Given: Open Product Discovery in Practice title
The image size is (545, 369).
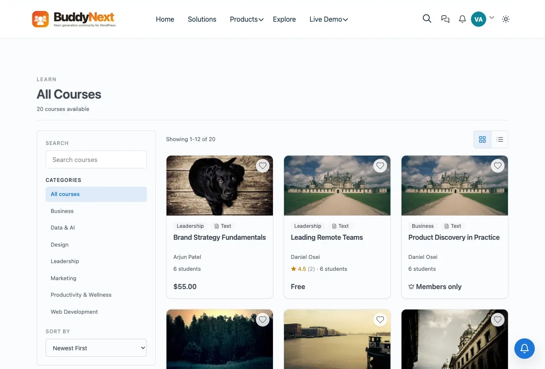Looking at the screenshot, I should [x=454, y=237].
